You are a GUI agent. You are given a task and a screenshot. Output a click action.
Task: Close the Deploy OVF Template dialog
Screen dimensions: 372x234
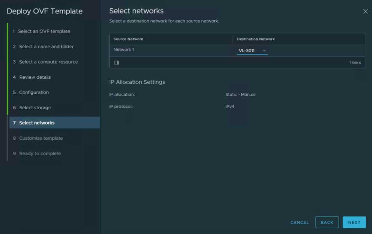365,12
